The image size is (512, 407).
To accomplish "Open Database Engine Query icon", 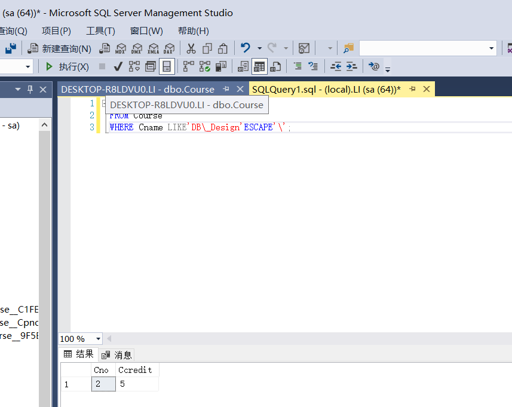I will pyautogui.click(x=105, y=48).
